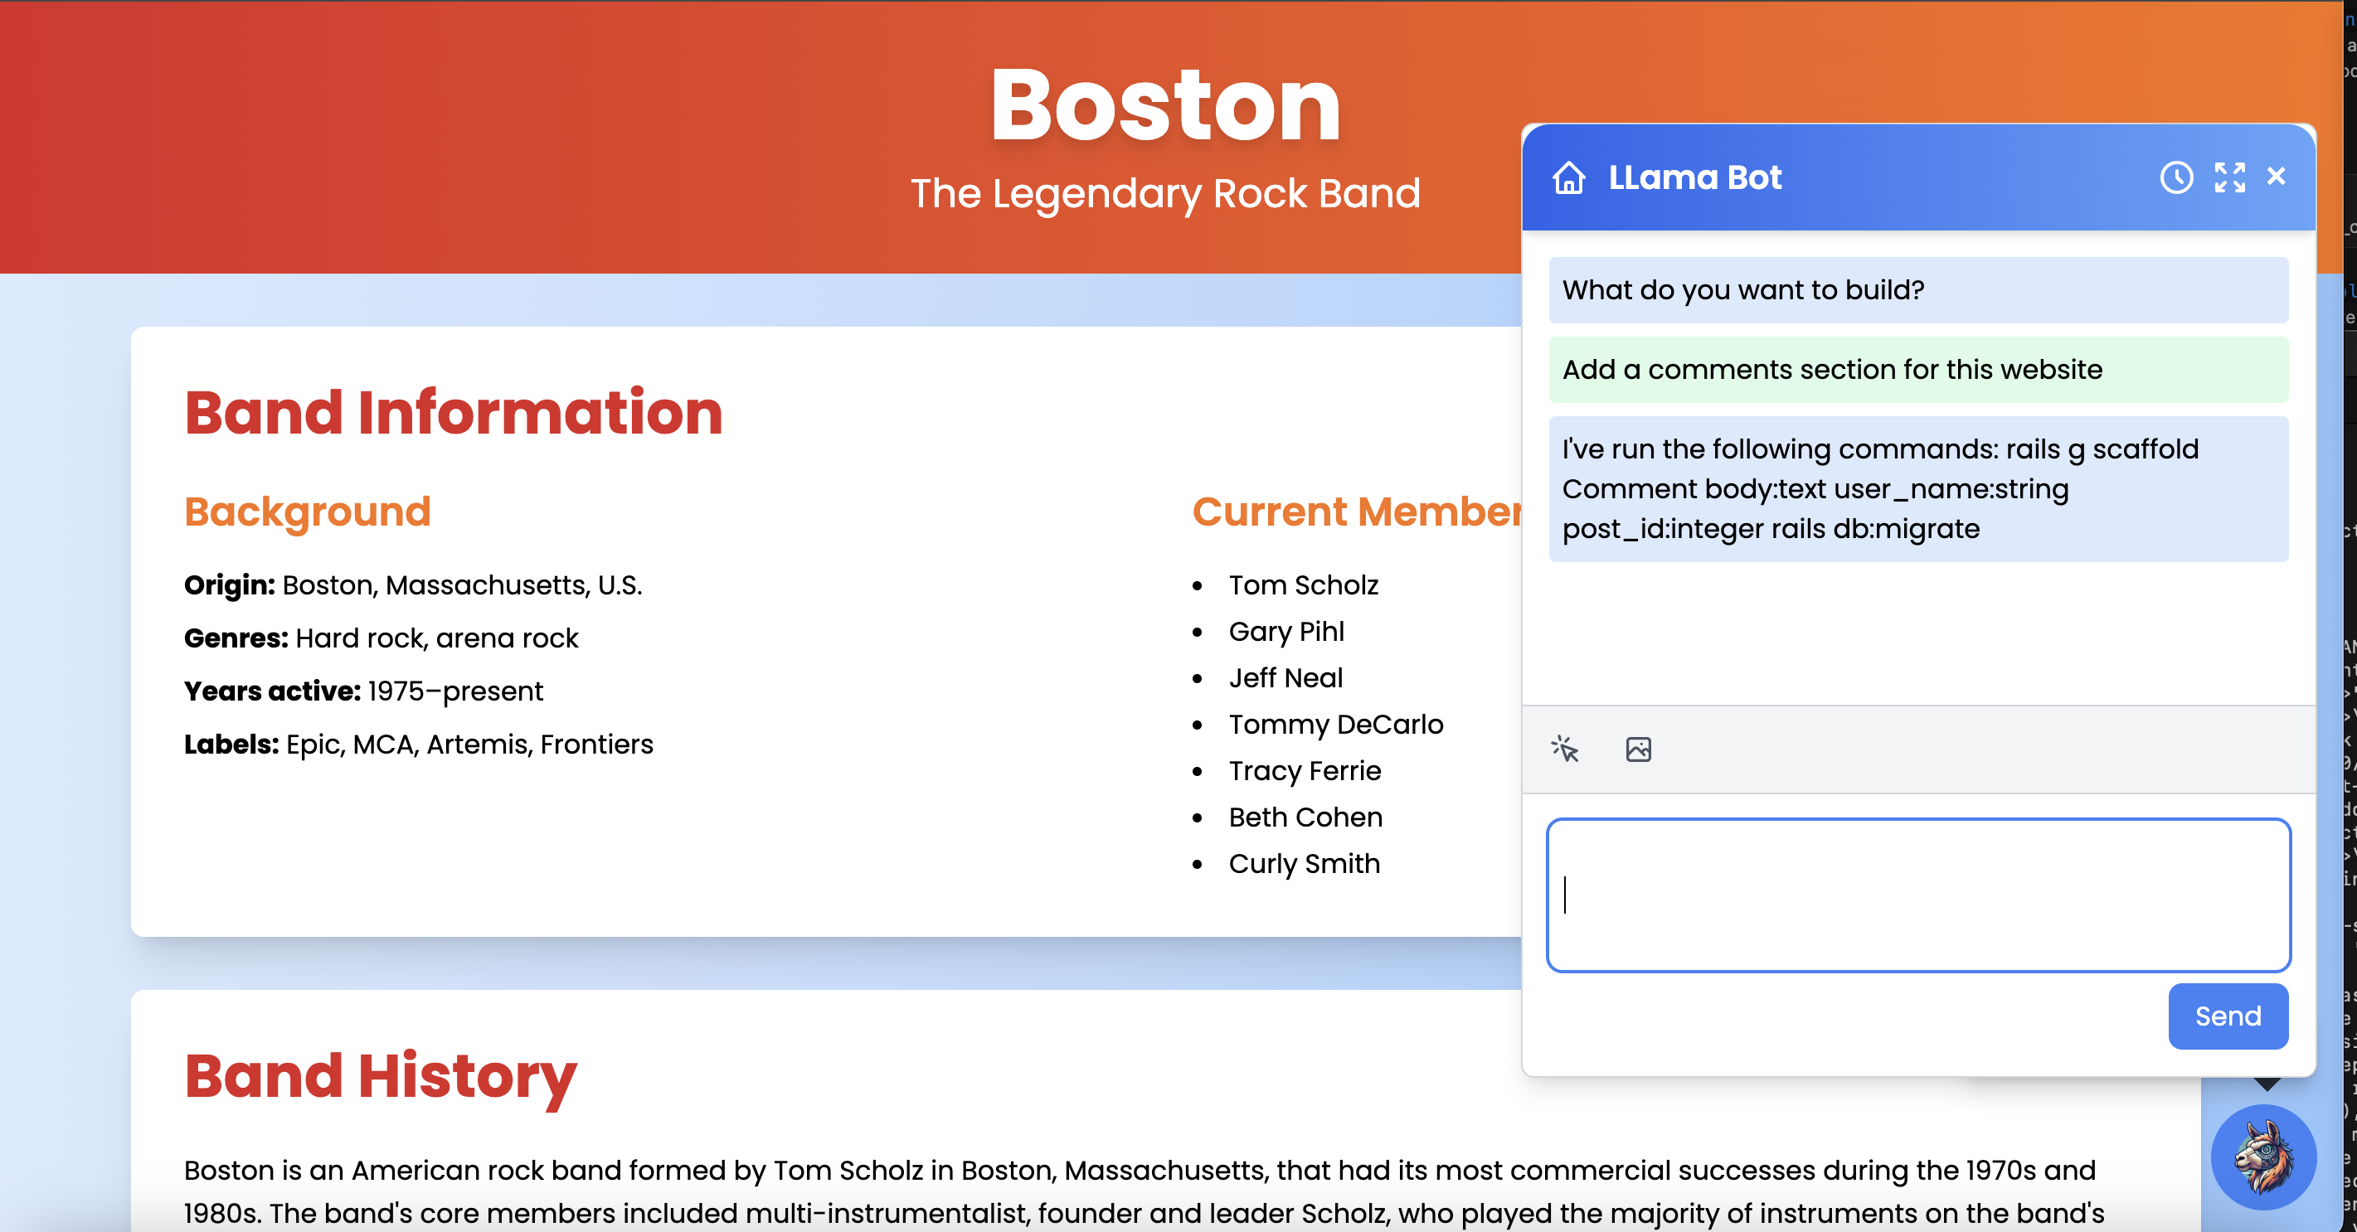
Task: Expand the chat to fullscreen
Action: coord(2229,177)
